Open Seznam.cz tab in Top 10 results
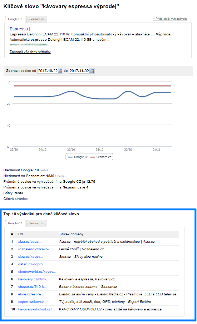 (x=36, y=224)
